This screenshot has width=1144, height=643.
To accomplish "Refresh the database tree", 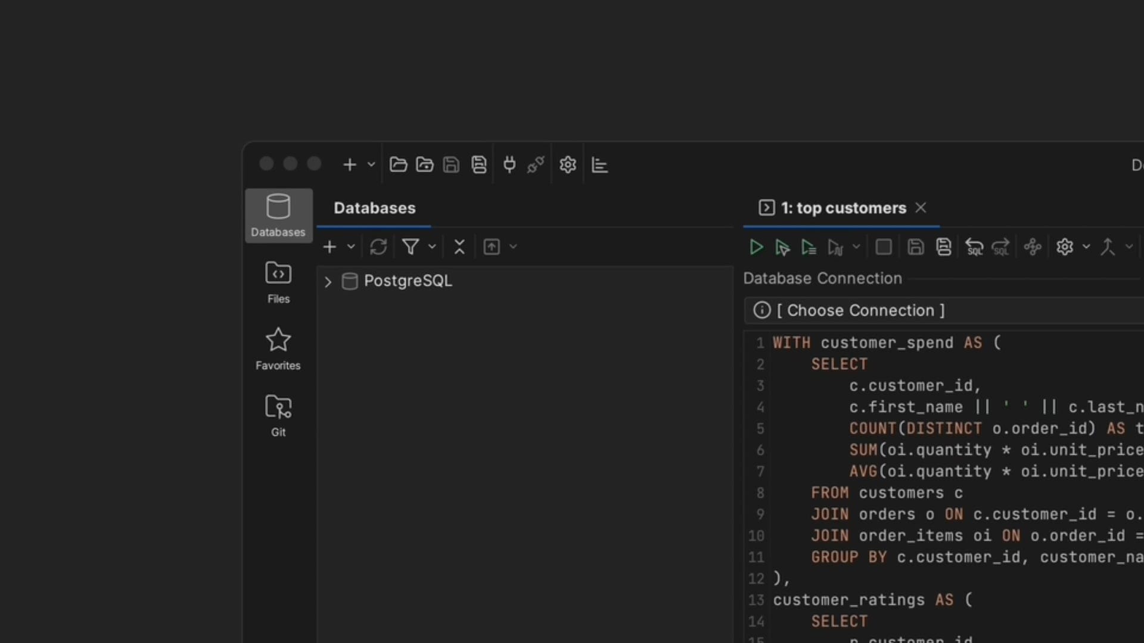I will point(378,247).
